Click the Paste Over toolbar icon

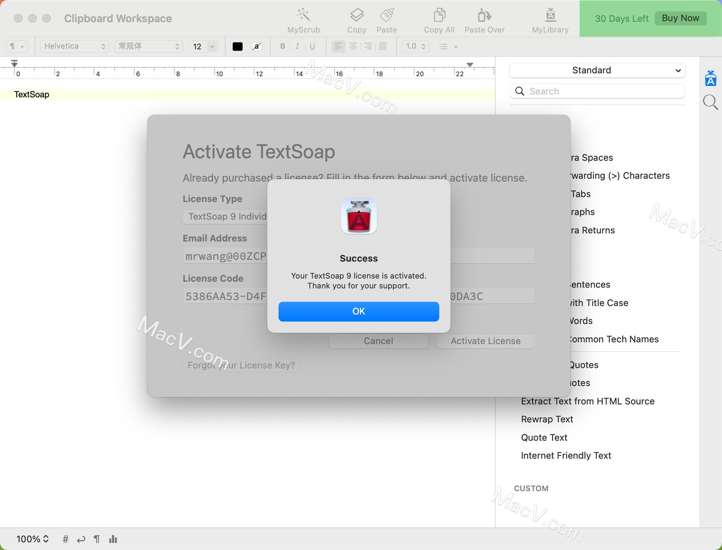point(484,15)
